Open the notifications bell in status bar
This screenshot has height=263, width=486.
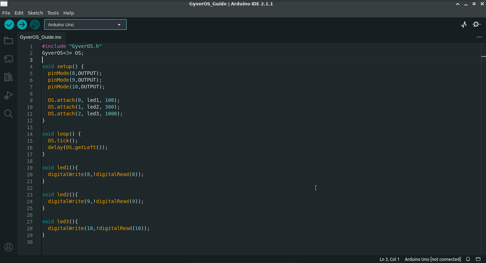coord(468,259)
